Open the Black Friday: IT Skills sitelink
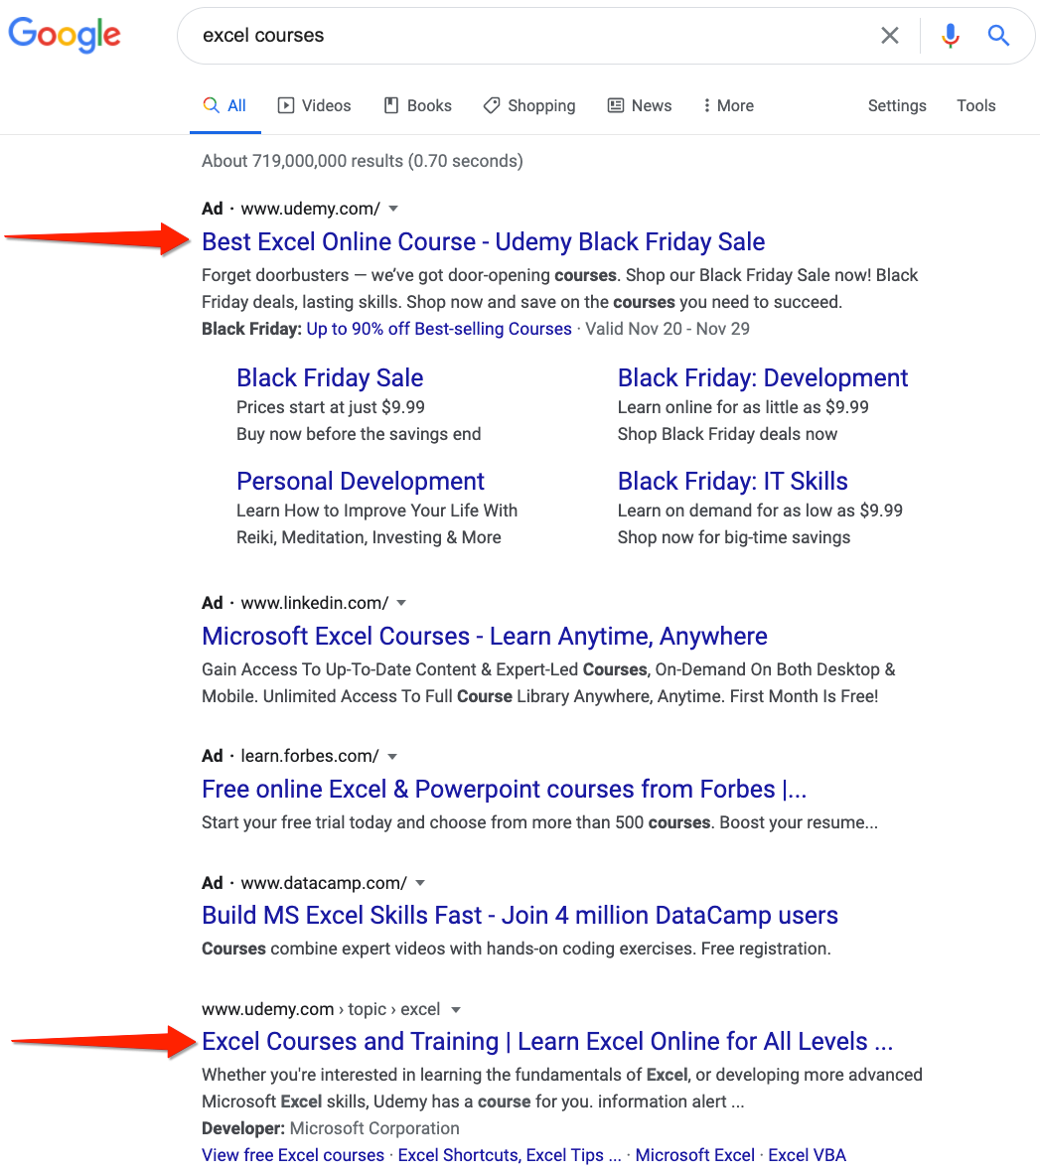The width and height of the screenshot is (1040, 1175). click(733, 481)
